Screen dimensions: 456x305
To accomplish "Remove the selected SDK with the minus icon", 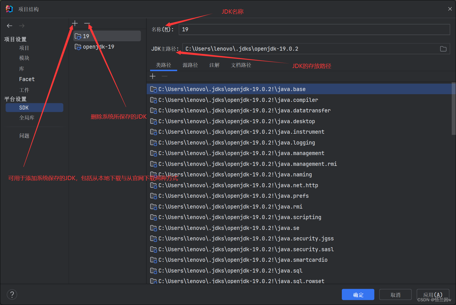I will coord(87,23).
